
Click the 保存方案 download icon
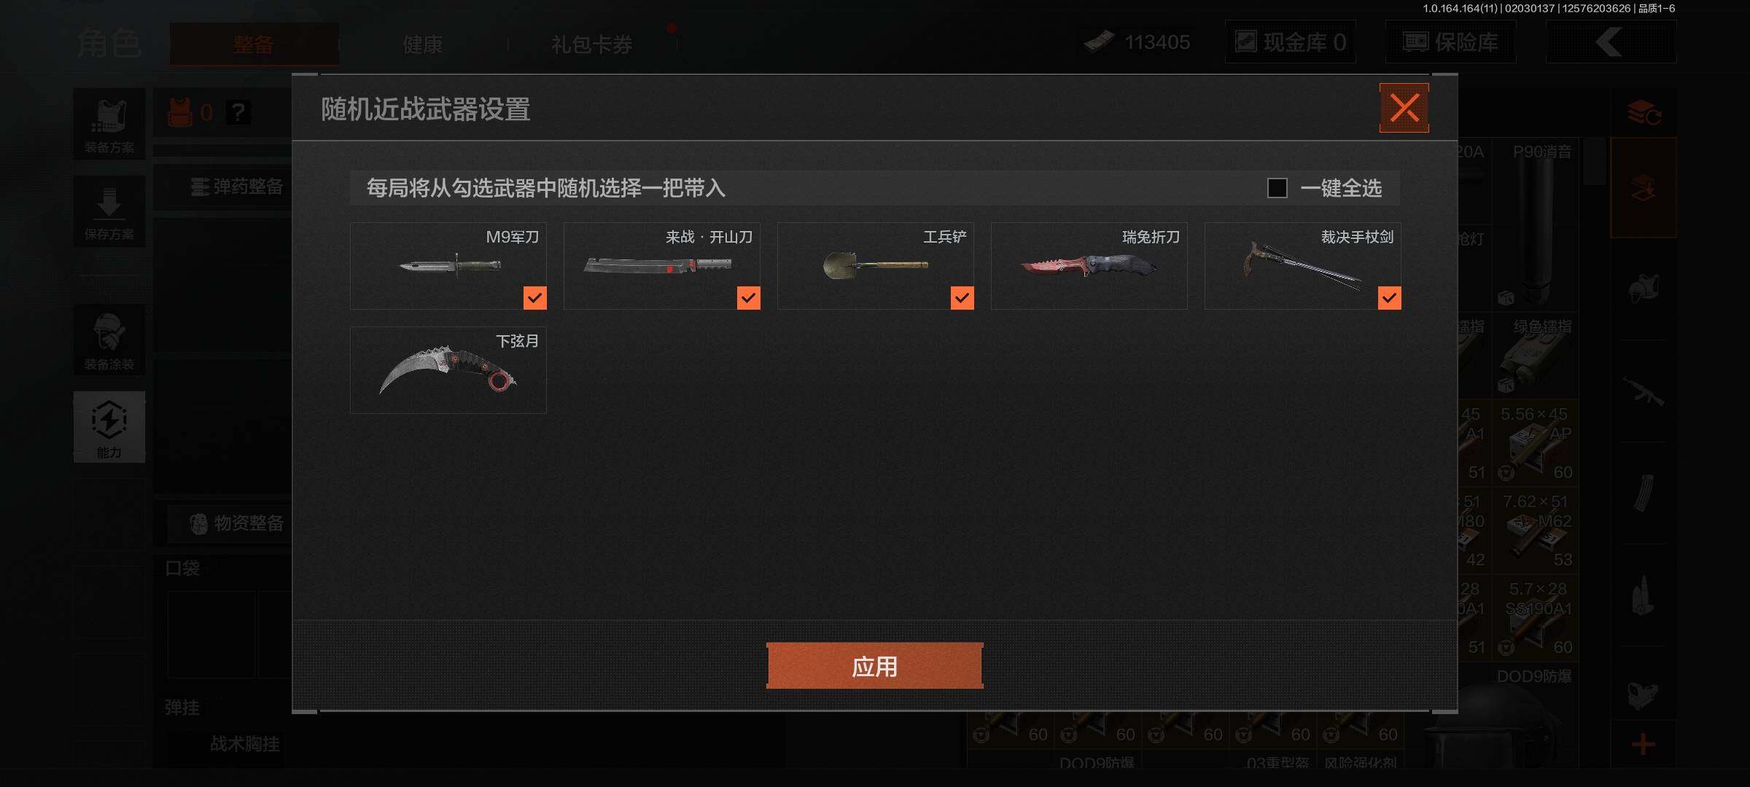click(109, 211)
